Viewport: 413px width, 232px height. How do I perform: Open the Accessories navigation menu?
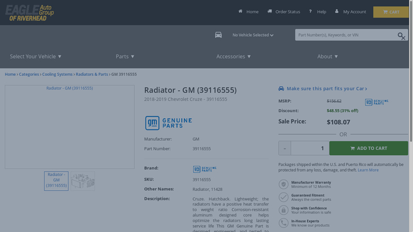[x=233, y=56]
